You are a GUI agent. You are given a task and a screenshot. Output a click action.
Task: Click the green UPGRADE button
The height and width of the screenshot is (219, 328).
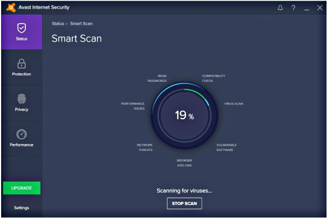pyautogui.click(x=22, y=188)
